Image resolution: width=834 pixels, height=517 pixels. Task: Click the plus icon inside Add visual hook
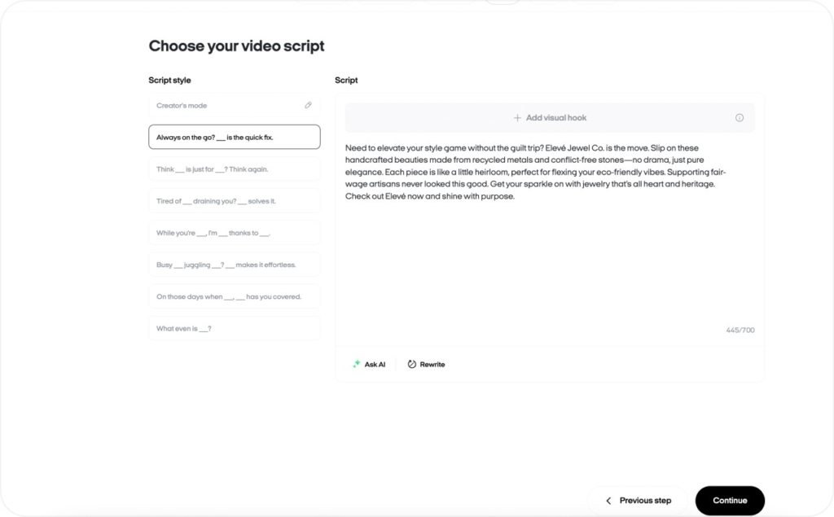click(517, 117)
